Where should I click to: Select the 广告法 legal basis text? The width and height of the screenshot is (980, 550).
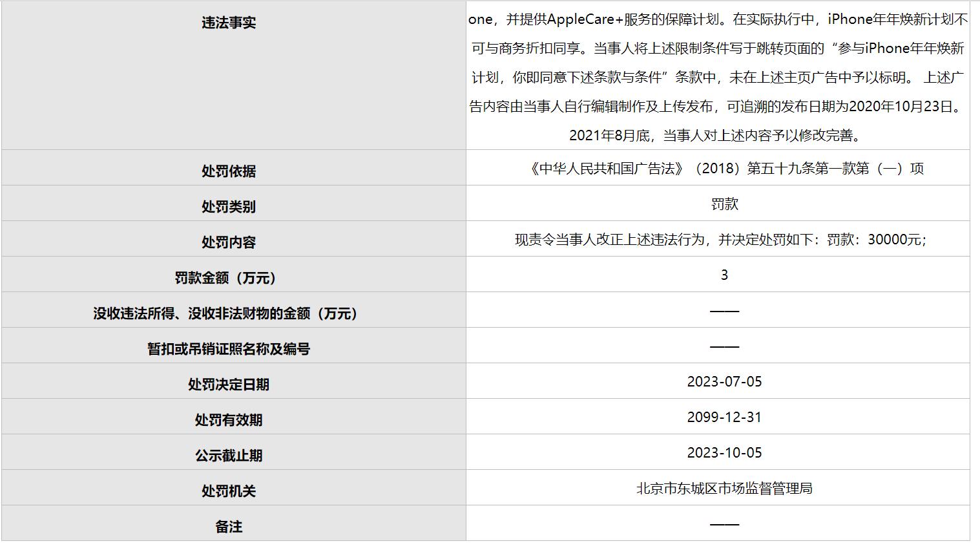point(724,167)
